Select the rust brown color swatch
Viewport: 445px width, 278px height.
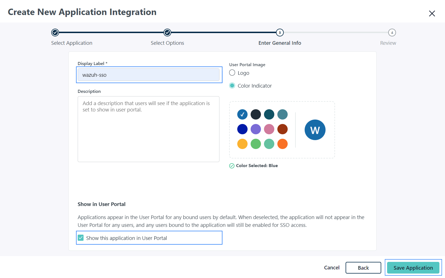282,129
